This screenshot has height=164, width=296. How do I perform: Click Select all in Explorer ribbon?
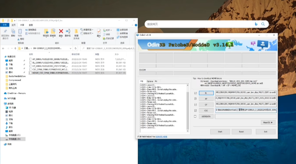coord(122,30)
